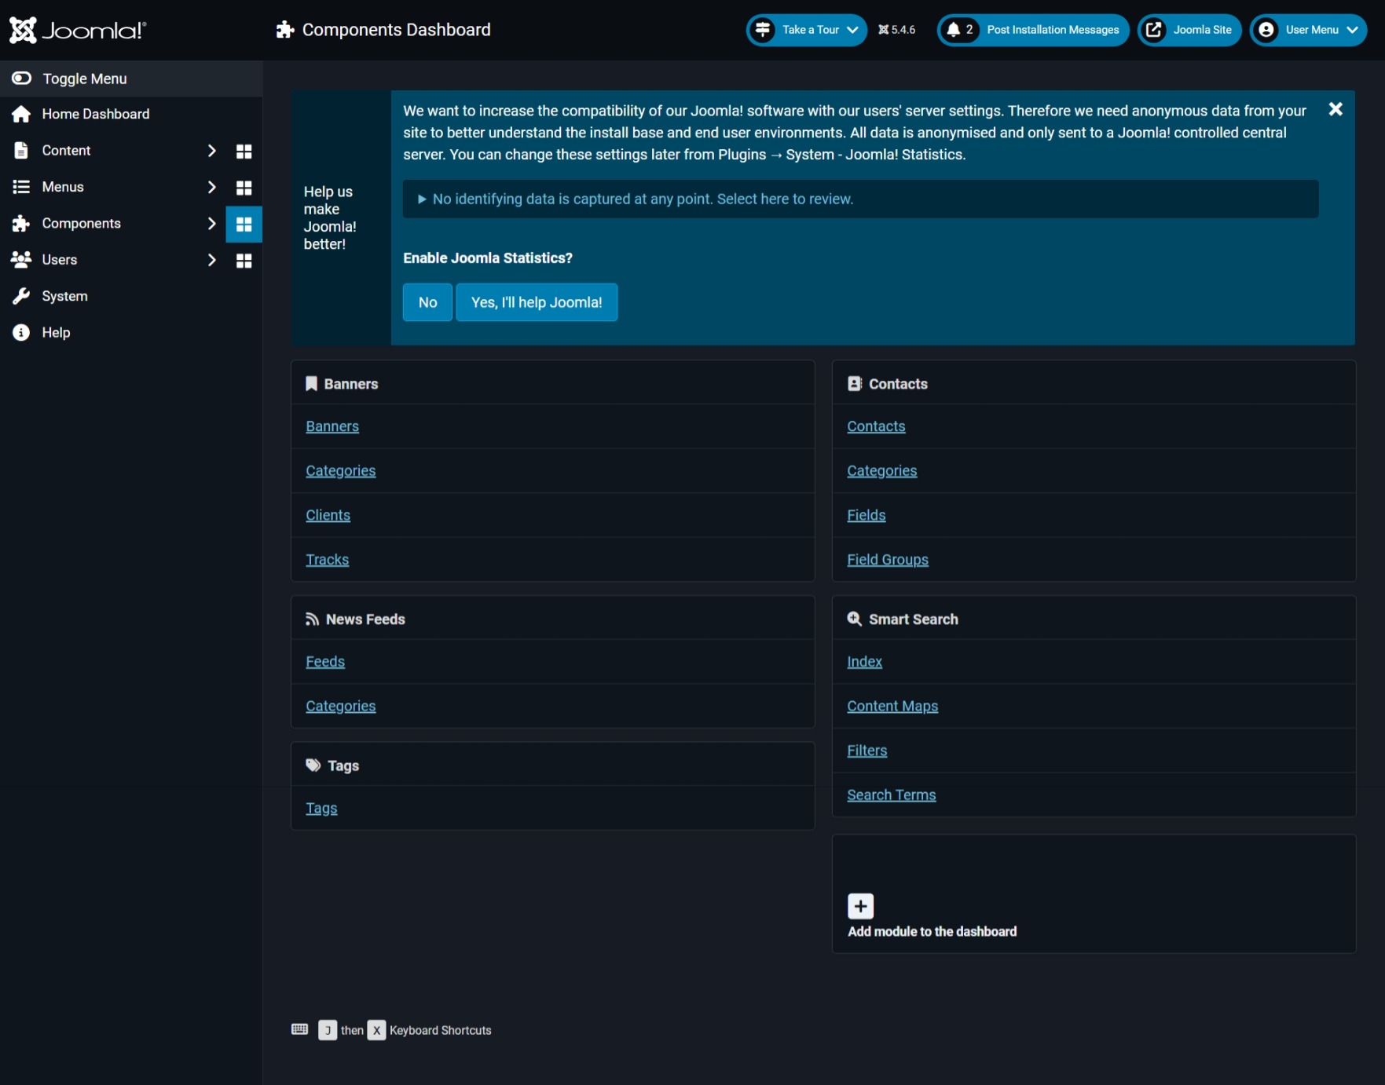Click the Keyboard Shortcuts label
1385x1085 pixels.
point(441,1031)
